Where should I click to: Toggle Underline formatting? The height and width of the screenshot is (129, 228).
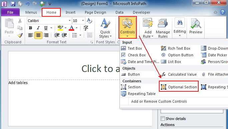pyautogui.click(x=46, y=28)
